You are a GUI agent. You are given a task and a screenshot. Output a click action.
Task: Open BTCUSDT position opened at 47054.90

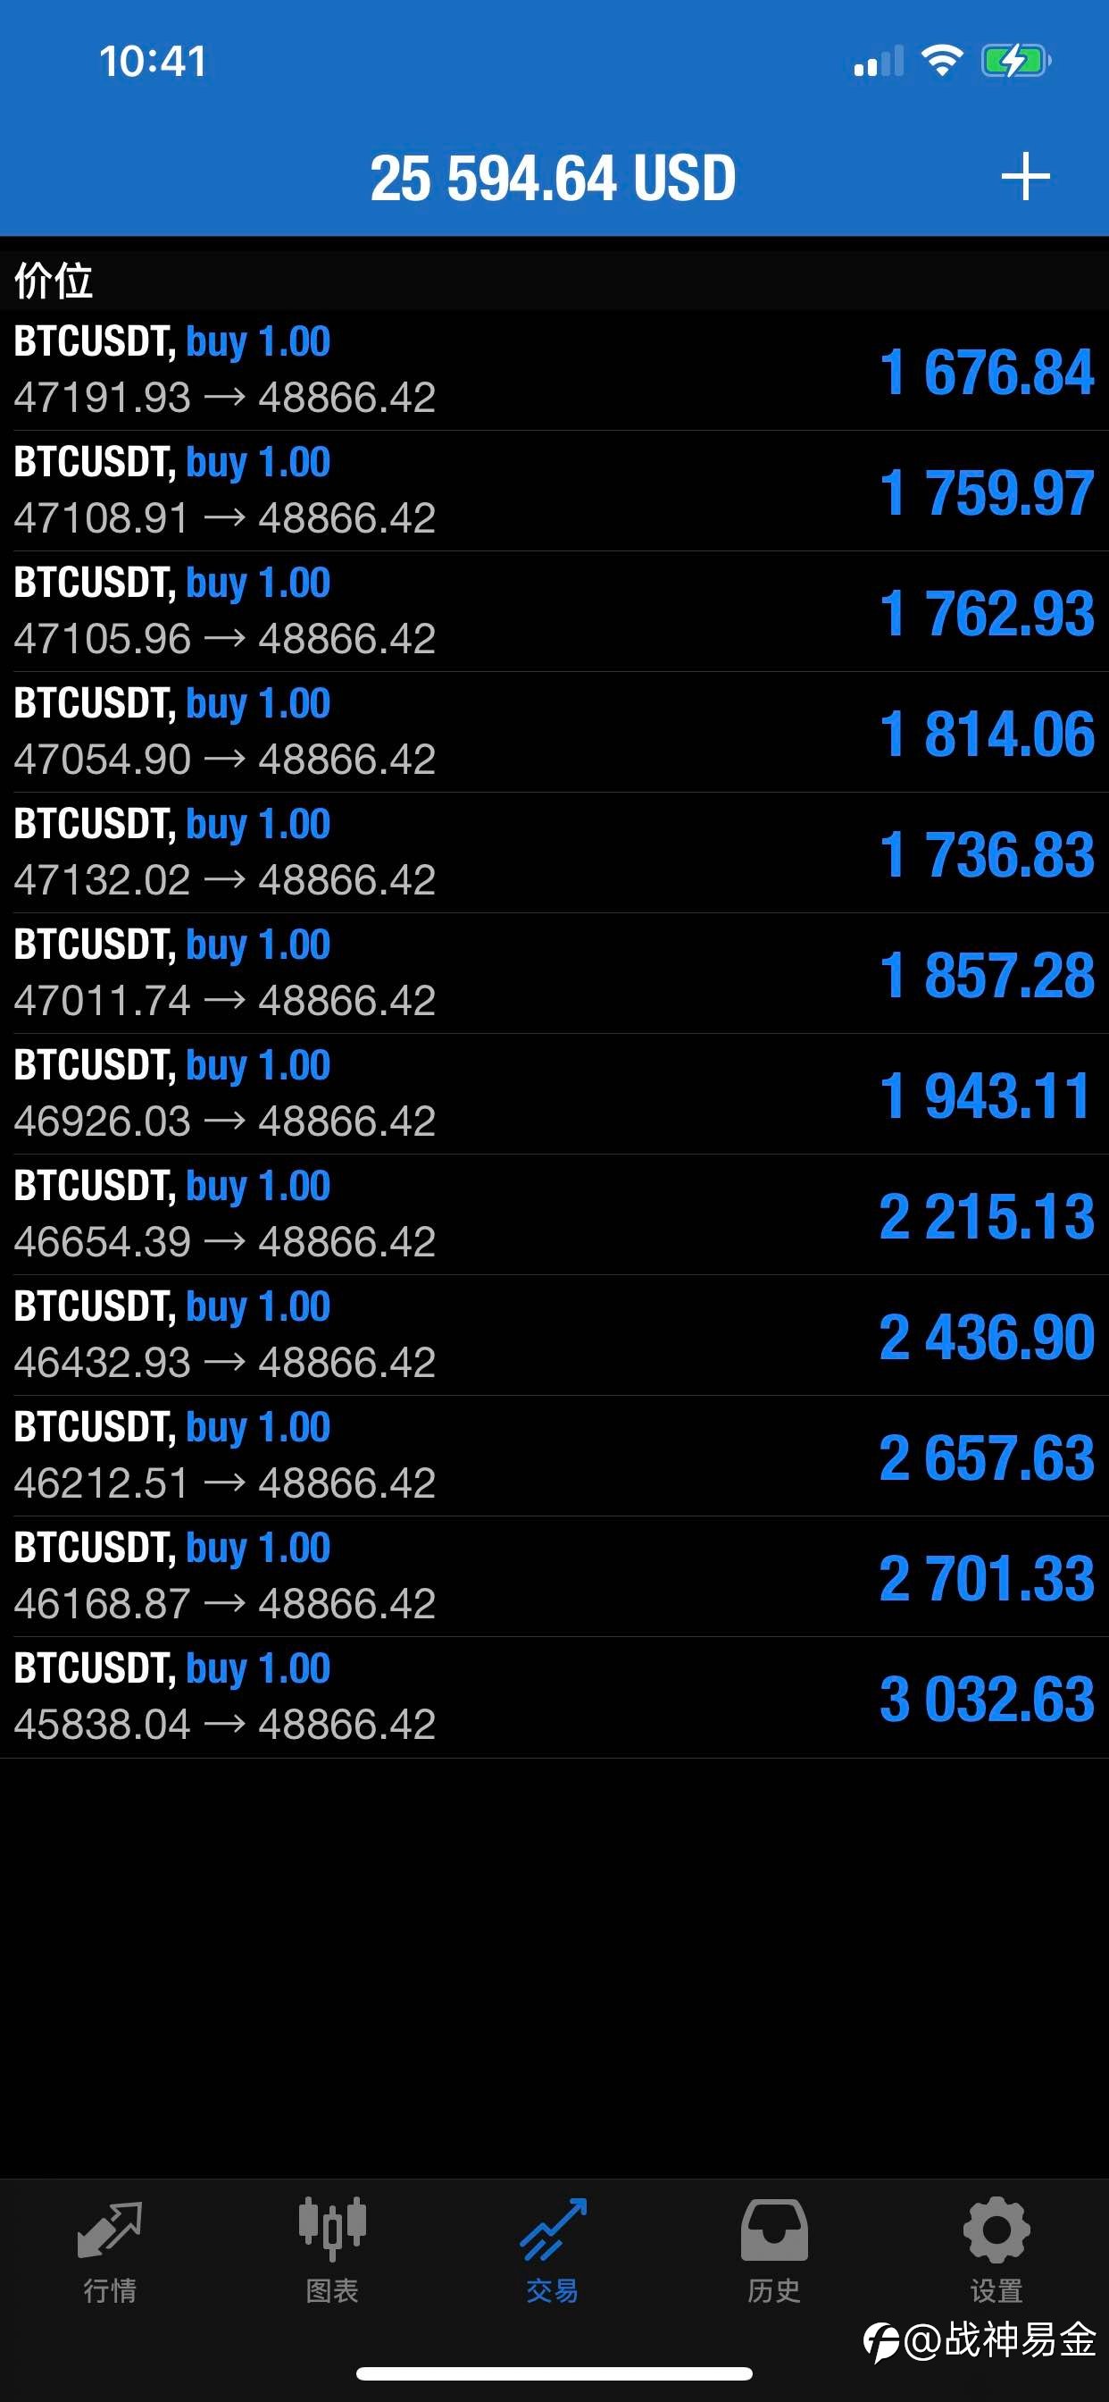554,732
